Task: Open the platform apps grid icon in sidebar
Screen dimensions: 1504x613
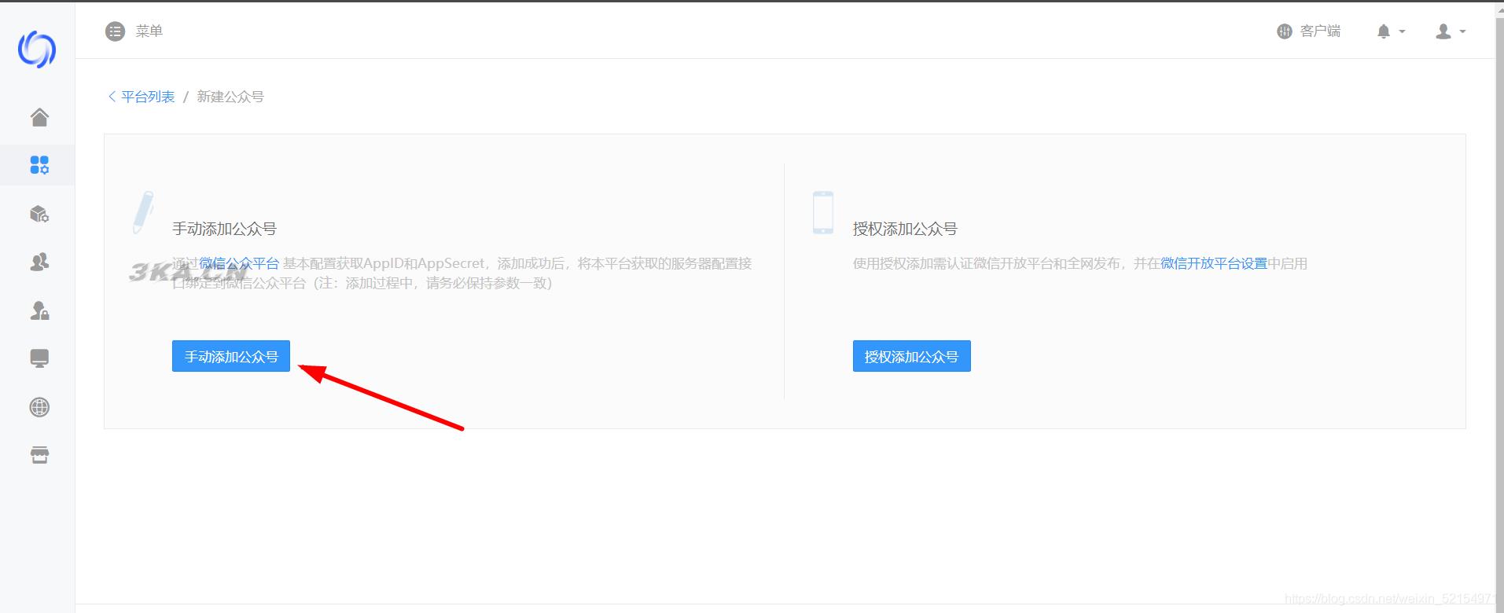Action: point(39,165)
